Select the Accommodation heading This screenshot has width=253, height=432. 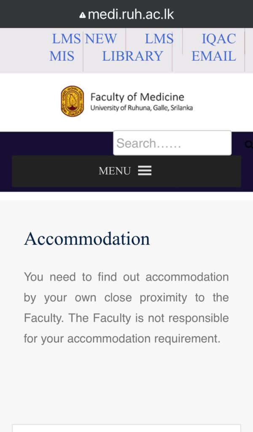pos(87,239)
